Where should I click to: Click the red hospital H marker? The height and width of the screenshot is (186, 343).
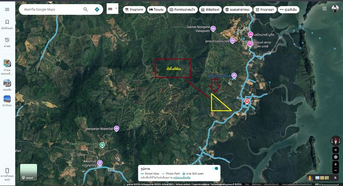coord(247,101)
